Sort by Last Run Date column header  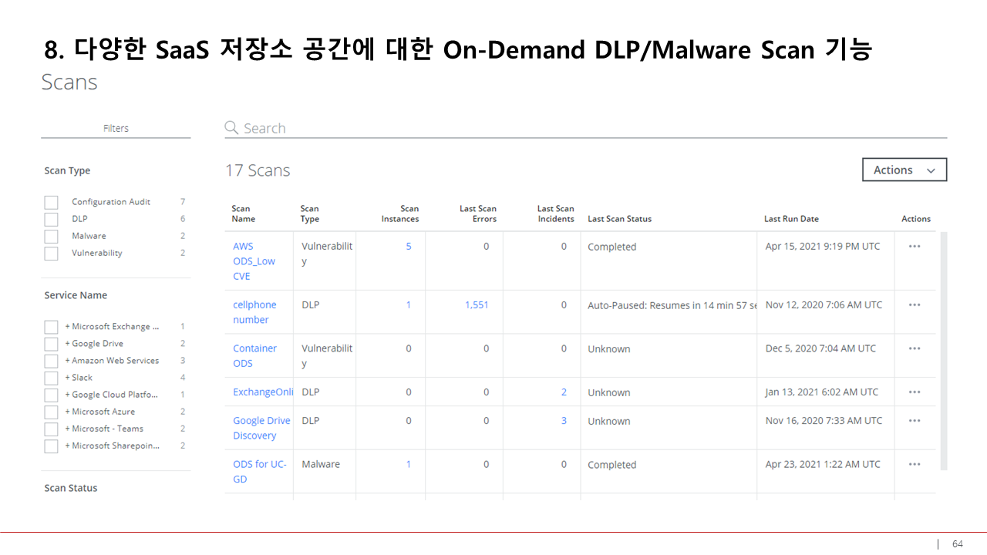coord(791,219)
